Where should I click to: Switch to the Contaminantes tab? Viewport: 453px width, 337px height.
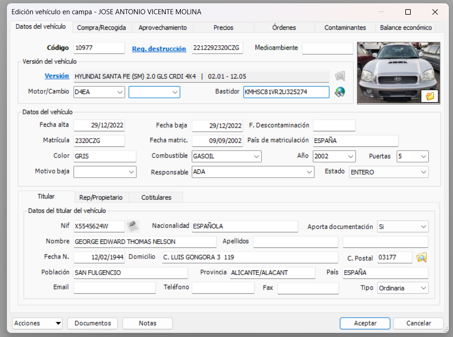tap(346, 28)
